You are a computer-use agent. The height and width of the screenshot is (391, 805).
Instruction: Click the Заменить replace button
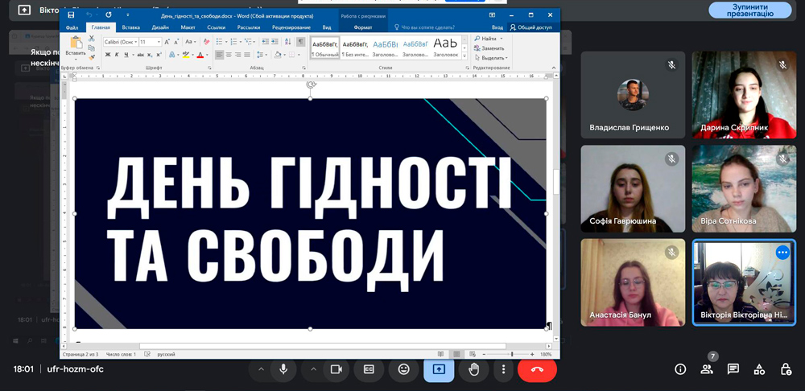pyautogui.click(x=489, y=48)
